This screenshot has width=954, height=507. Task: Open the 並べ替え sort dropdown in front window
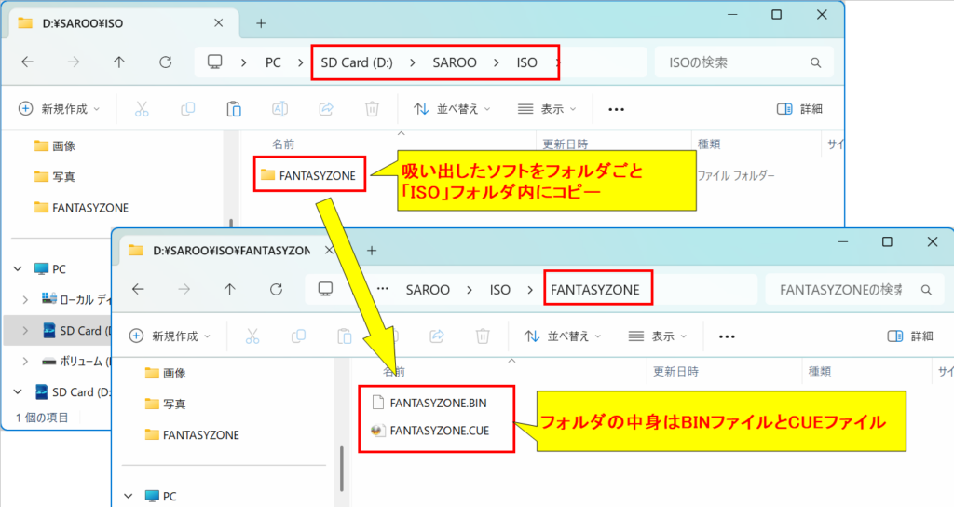coord(562,336)
